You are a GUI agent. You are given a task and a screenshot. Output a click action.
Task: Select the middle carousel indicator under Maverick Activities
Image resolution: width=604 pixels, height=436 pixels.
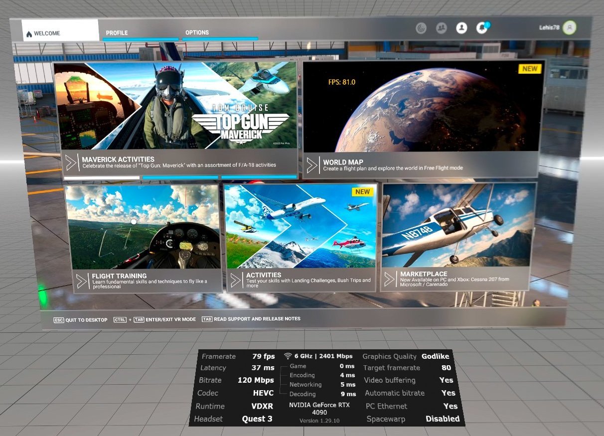[x=180, y=177]
